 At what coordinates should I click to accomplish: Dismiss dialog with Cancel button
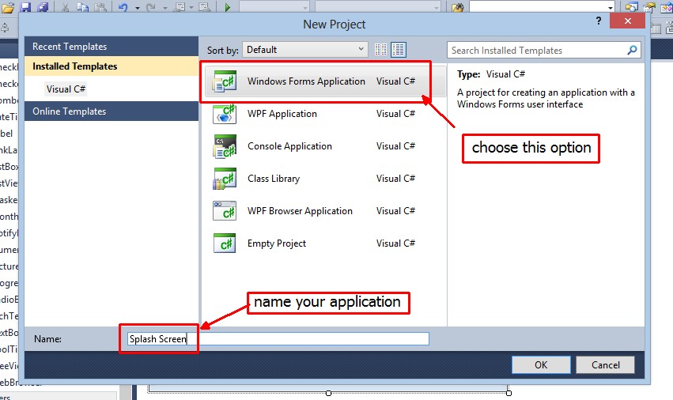605,364
